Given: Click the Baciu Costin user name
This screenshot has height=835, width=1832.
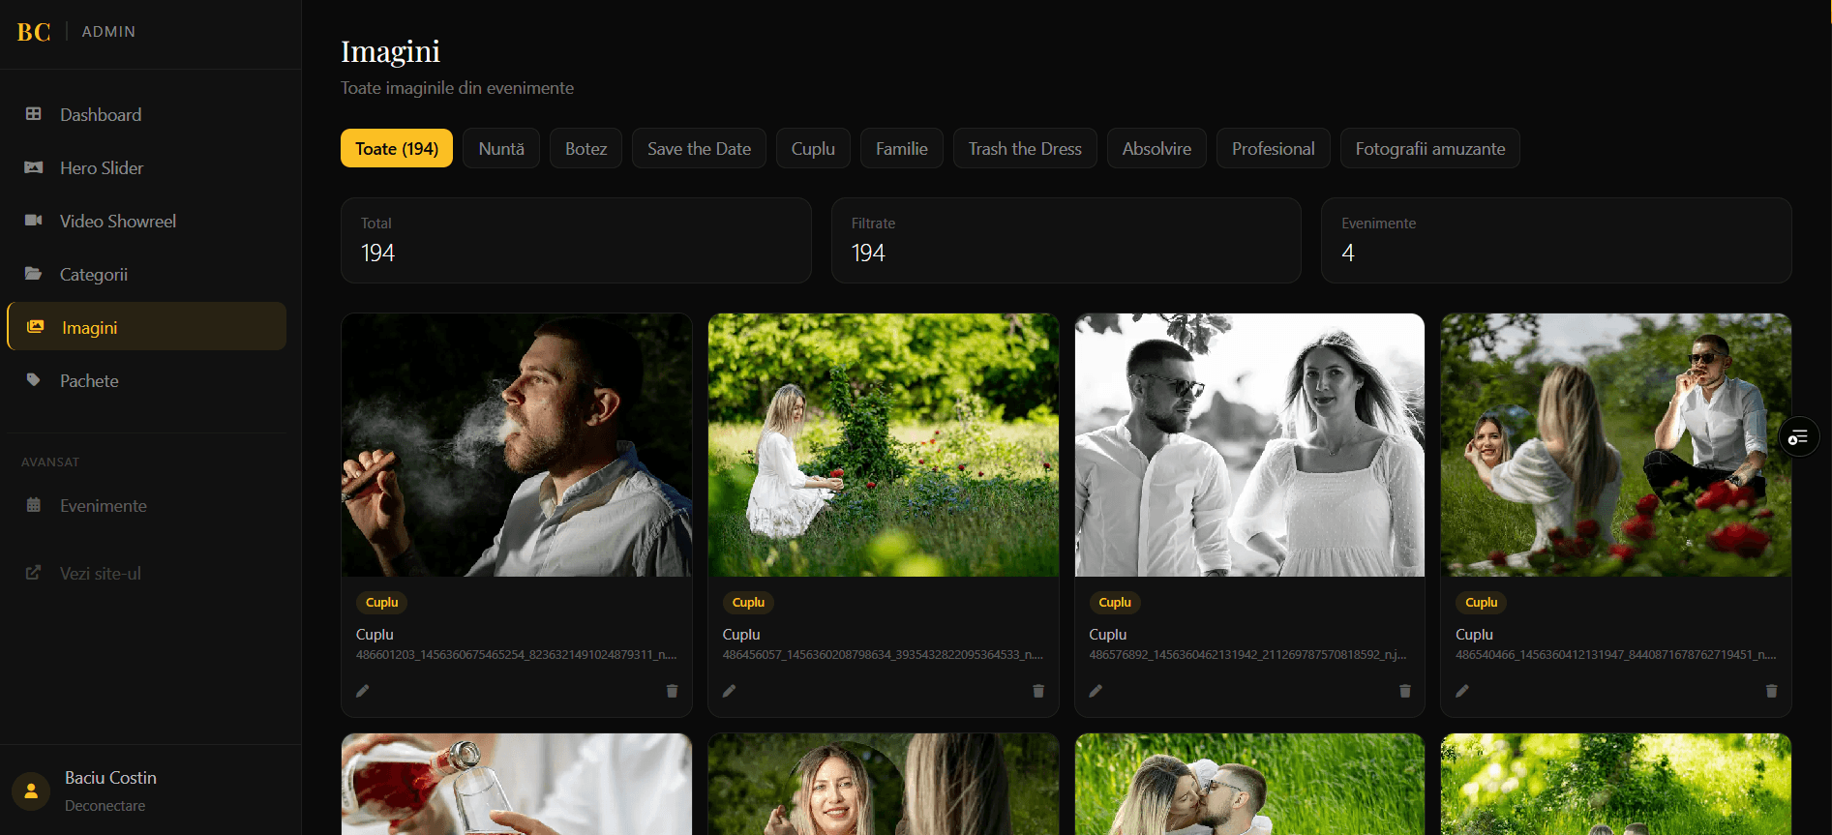Looking at the screenshot, I should click(110, 778).
